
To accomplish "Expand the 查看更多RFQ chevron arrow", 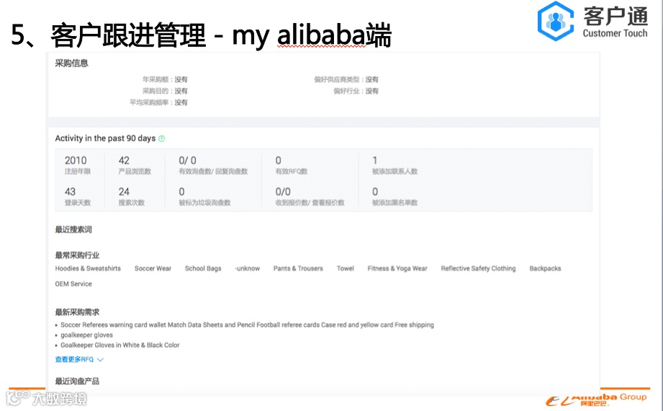I will coord(100,360).
